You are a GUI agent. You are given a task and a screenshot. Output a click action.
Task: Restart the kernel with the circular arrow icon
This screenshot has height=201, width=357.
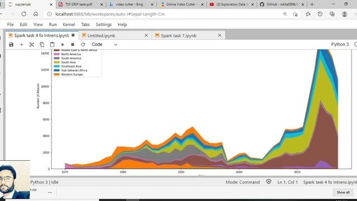(x=83, y=45)
